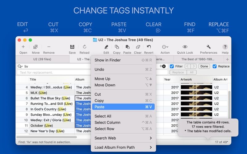Expand Load Album From Path submenu

click(123, 147)
